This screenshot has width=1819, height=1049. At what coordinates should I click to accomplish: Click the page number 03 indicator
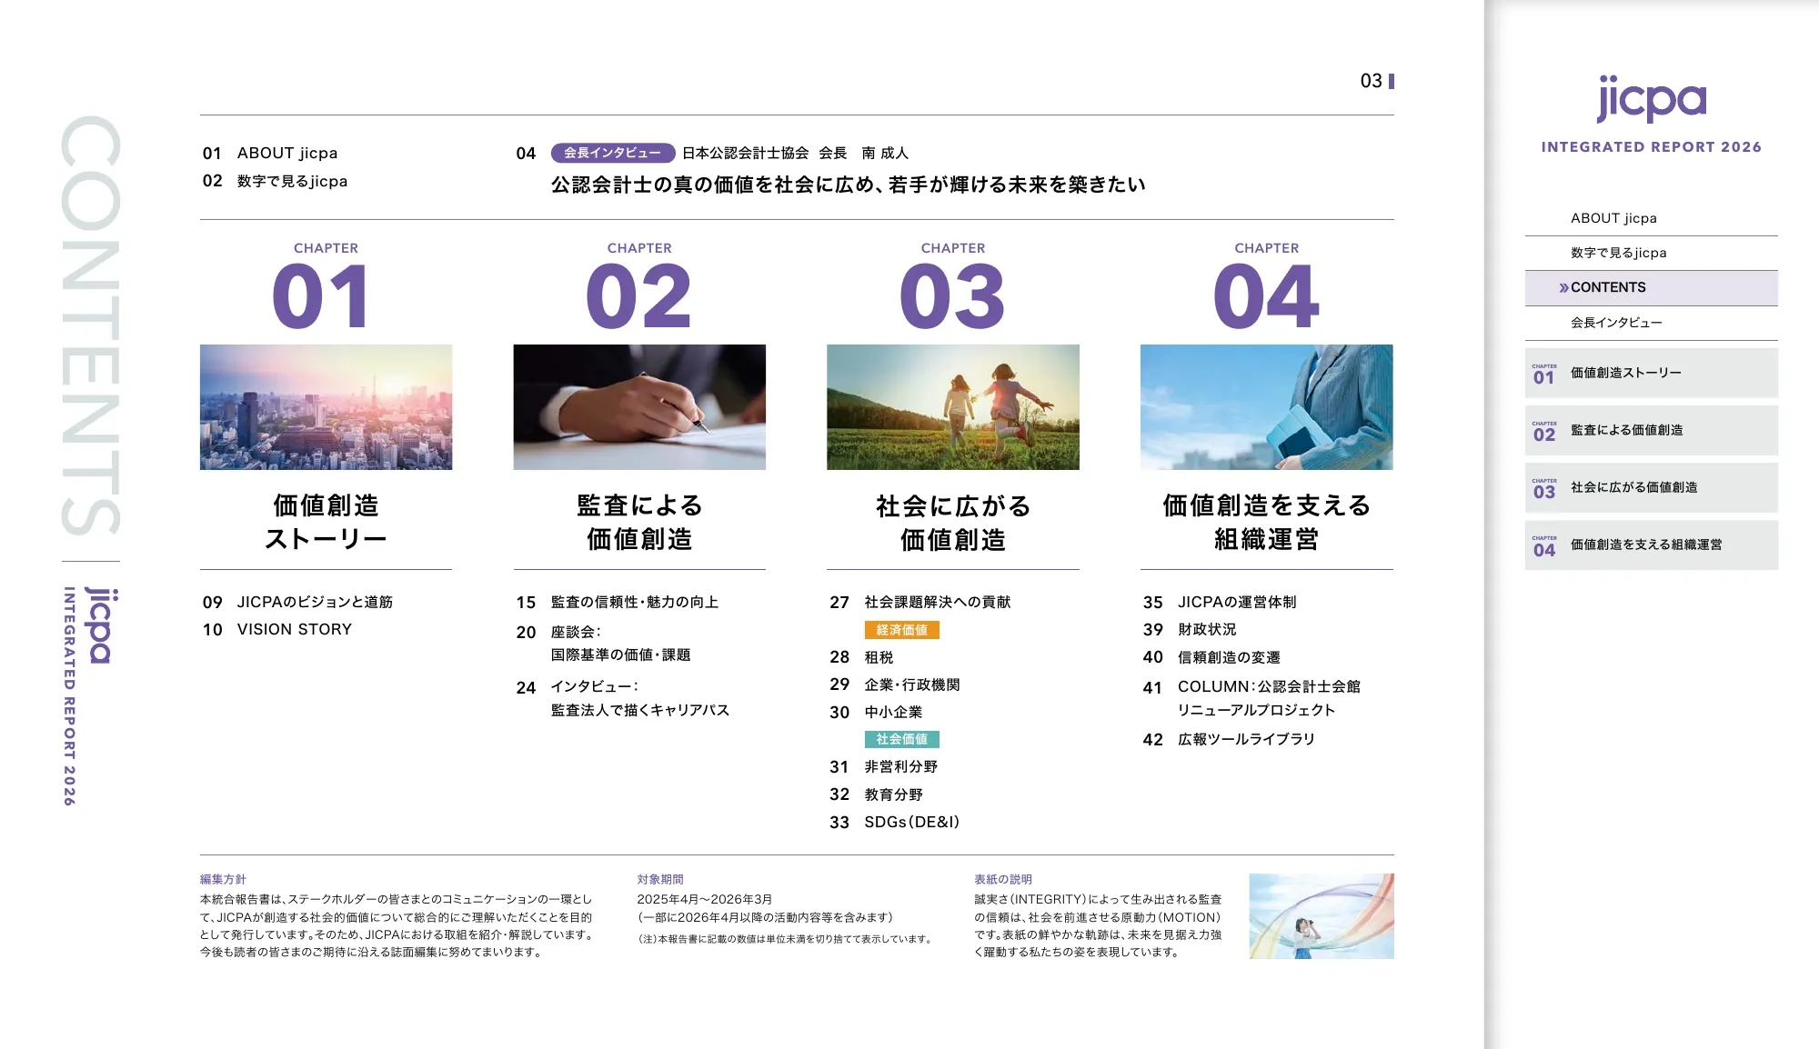(1377, 81)
